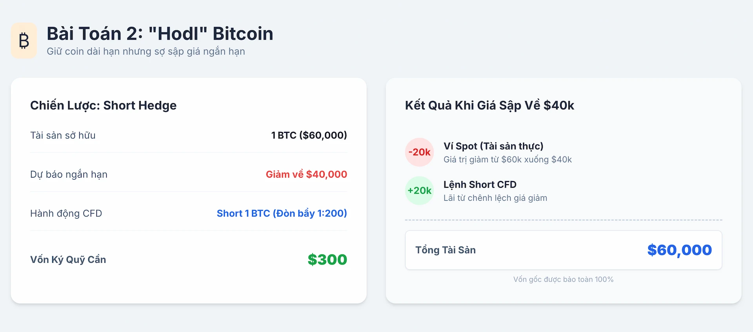The width and height of the screenshot is (753, 332).
Task: Select the "1 BTC ($60,000)" value
Action: point(309,135)
